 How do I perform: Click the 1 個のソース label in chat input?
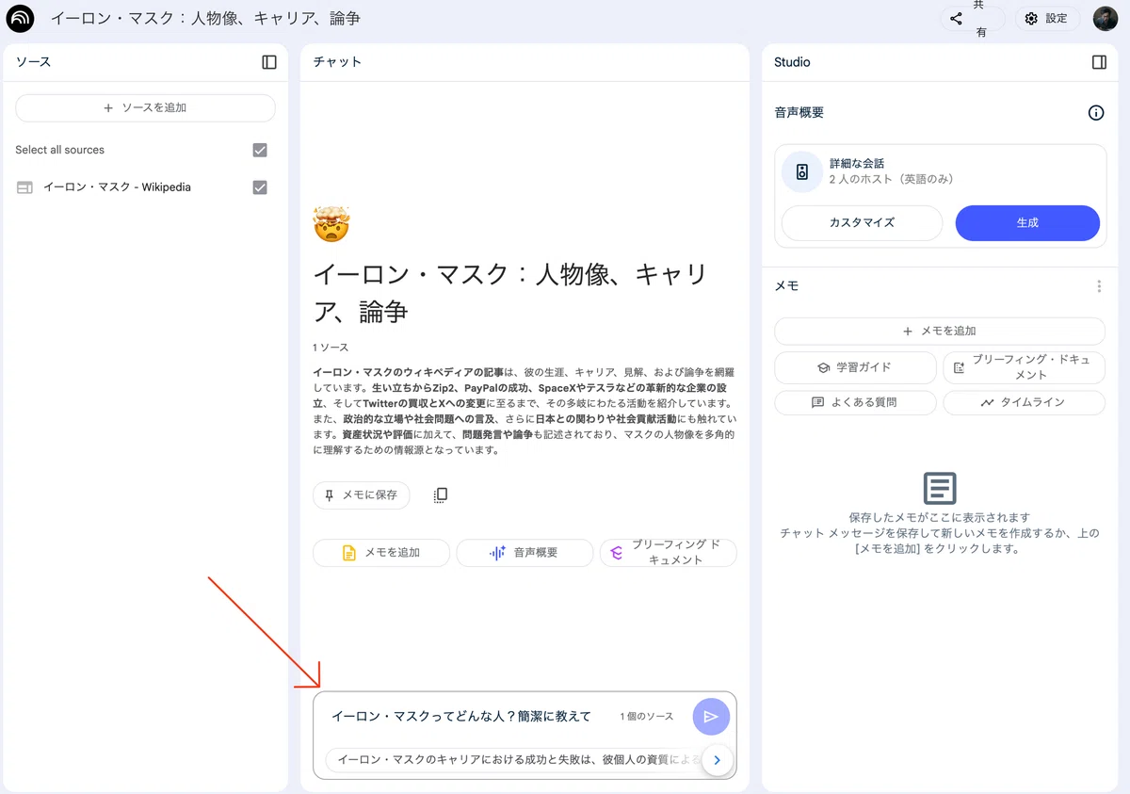[x=647, y=717]
